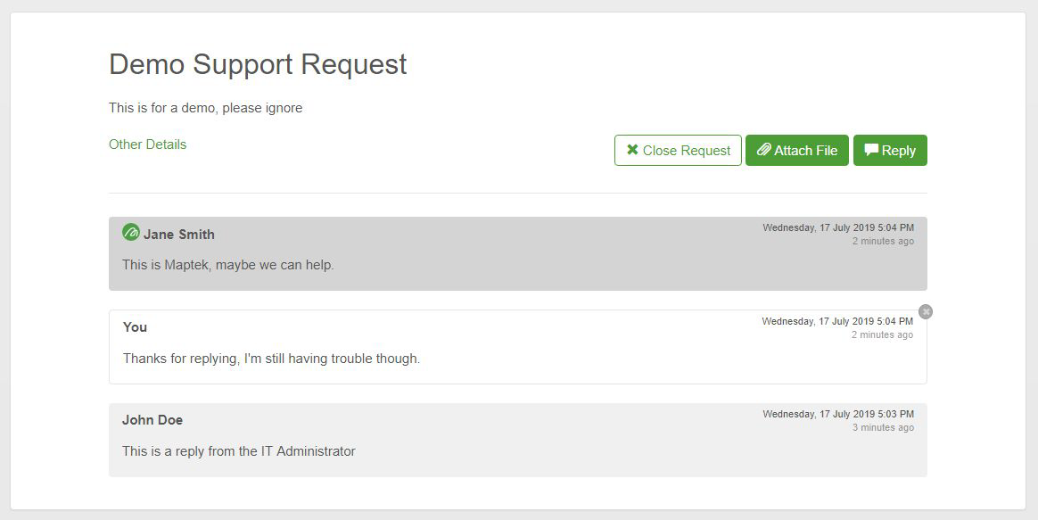The height and width of the screenshot is (520, 1038).
Task: Click the '3 minutes ago' label
Action: point(882,428)
